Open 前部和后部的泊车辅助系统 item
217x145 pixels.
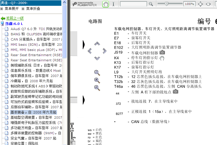coord(36,91)
